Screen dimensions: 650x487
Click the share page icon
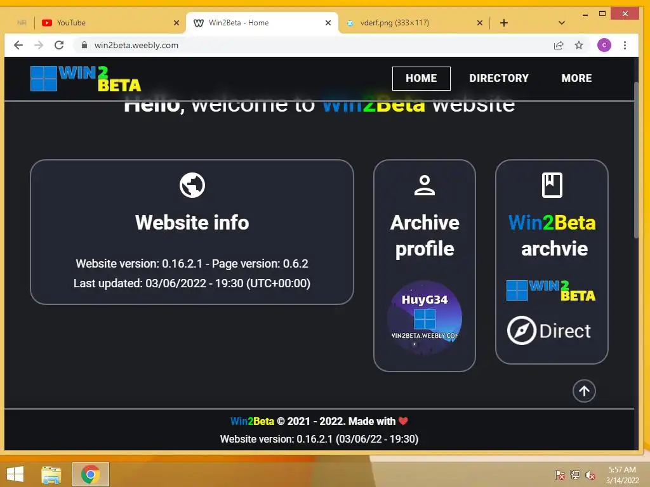(559, 45)
